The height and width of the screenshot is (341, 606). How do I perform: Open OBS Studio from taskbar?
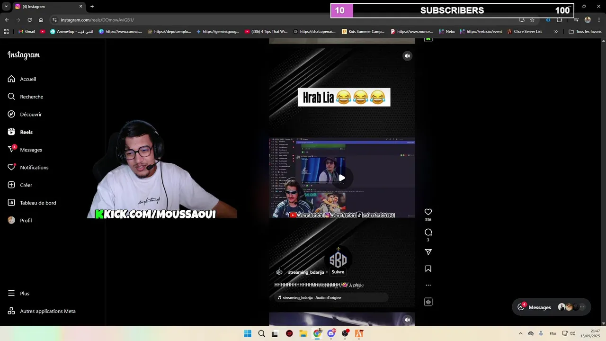pyautogui.click(x=345, y=333)
